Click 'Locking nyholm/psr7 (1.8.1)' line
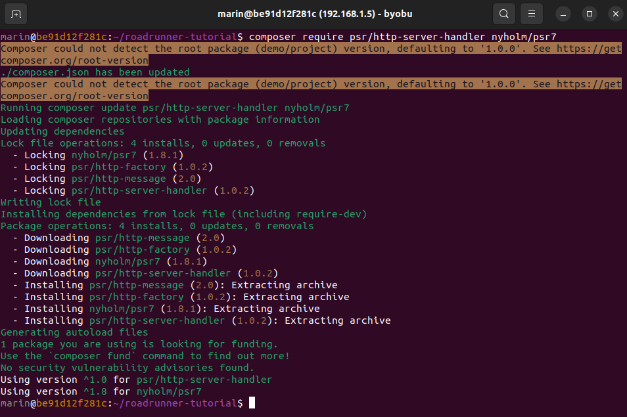Viewport: 627px width, 417px height. [x=98, y=155]
